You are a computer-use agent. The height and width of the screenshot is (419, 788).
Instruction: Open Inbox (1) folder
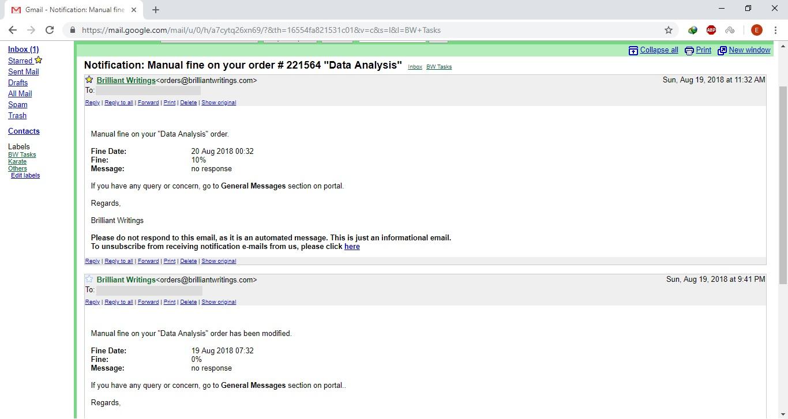[x=23, y=50]
